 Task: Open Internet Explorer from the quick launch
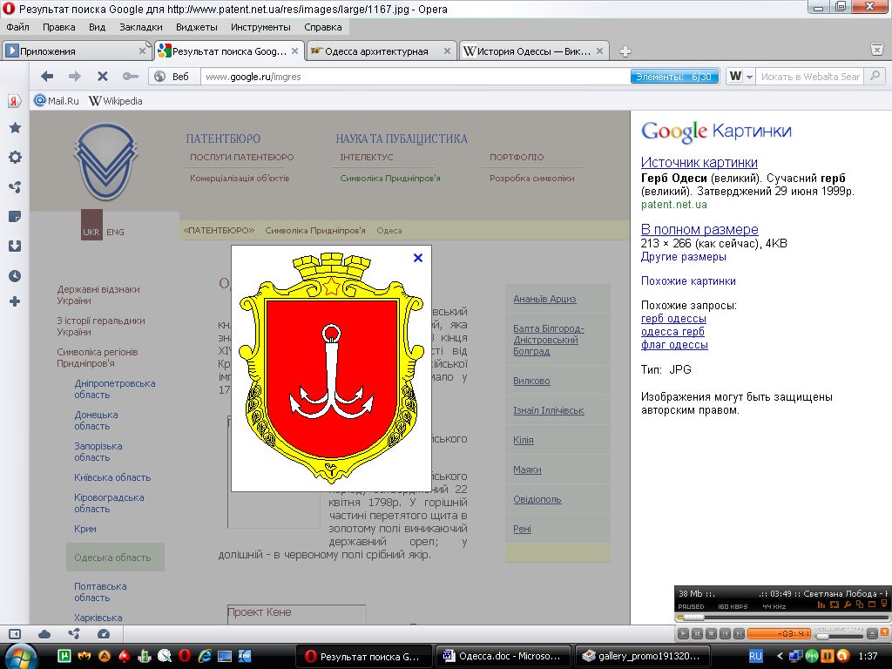(205, 656)
